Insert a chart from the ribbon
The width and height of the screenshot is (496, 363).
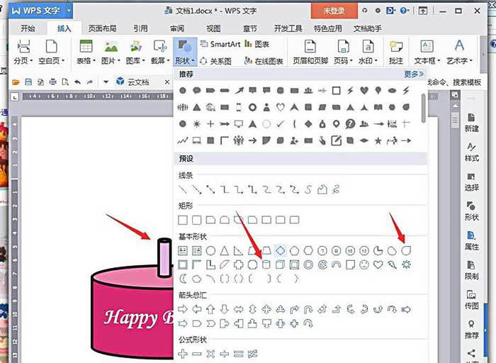[x=257, y=44]
